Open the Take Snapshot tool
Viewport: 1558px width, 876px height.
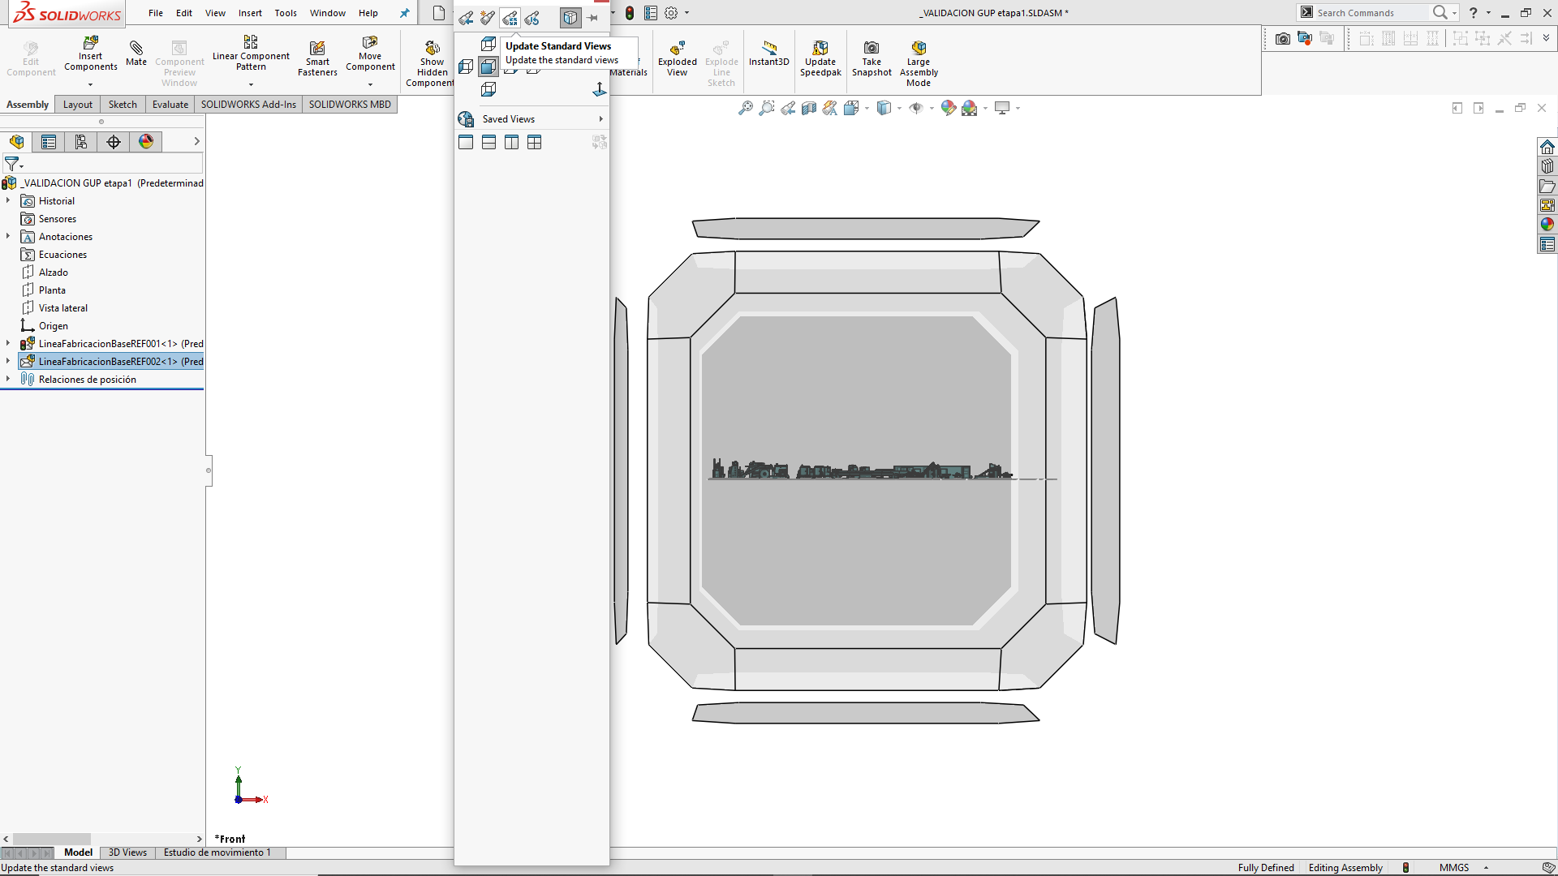tap(872, 59)
